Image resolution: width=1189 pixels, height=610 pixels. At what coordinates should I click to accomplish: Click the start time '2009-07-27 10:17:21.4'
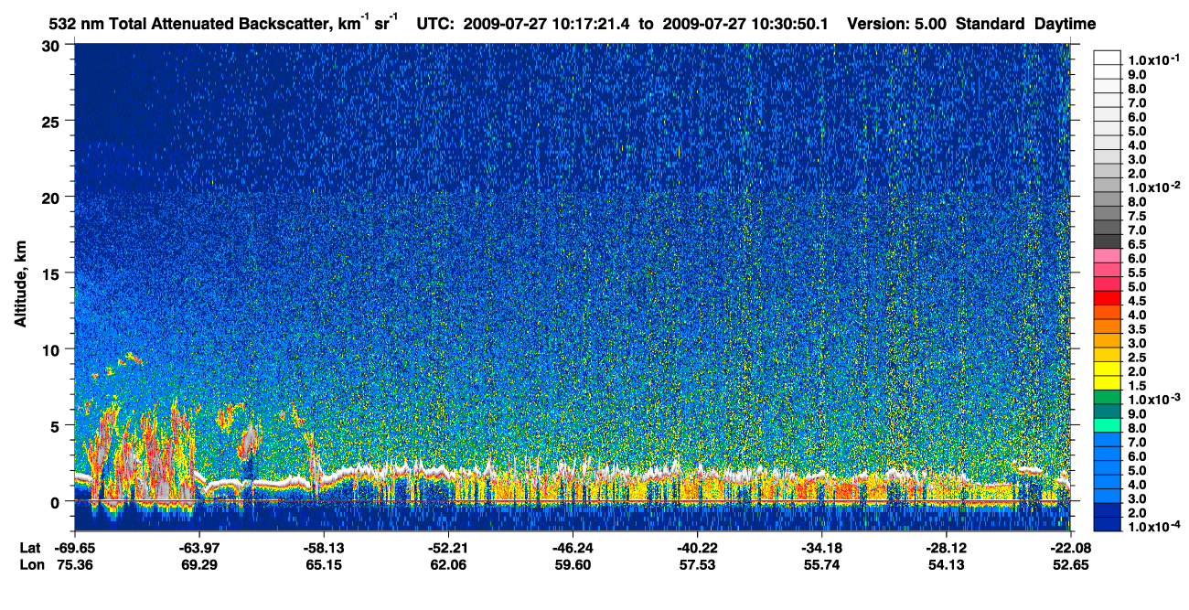coord(548,24)
